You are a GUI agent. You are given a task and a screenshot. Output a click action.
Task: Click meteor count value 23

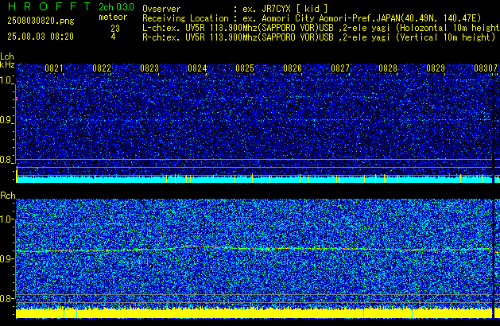tap(115, 29)
